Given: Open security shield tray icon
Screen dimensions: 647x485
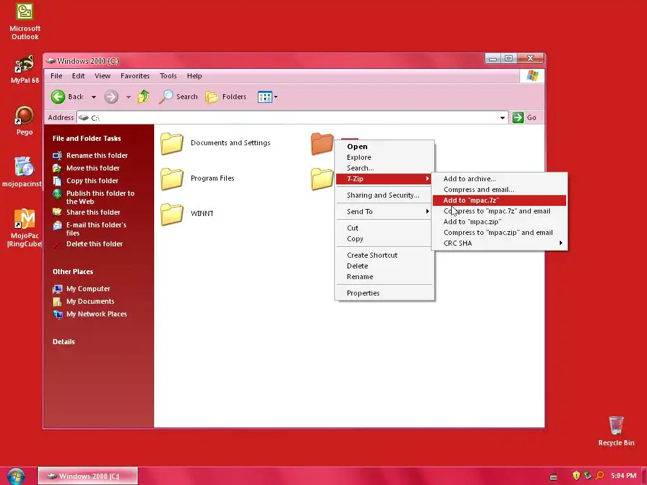Looking at the screenshot, I should point(576,476).
